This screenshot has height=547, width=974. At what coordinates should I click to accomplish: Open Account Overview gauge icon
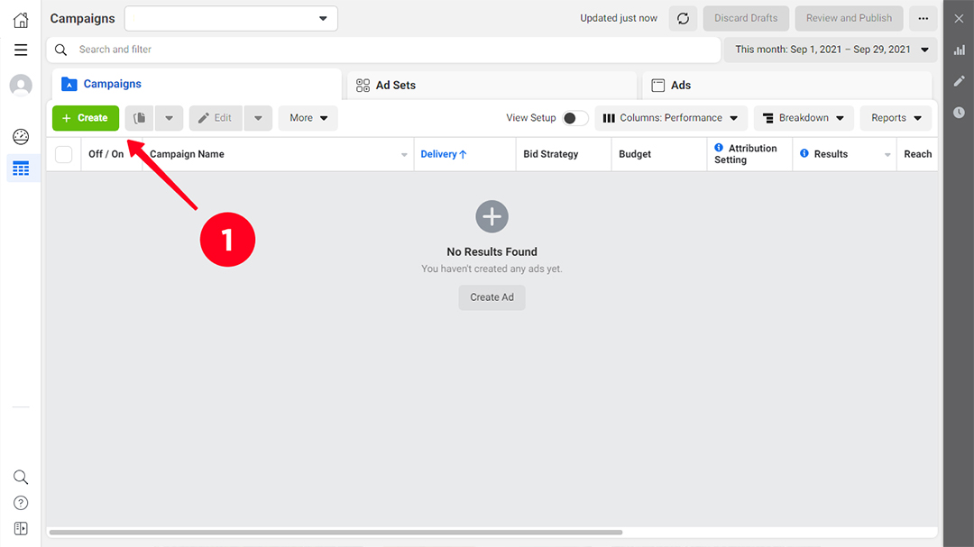(21, 137)
